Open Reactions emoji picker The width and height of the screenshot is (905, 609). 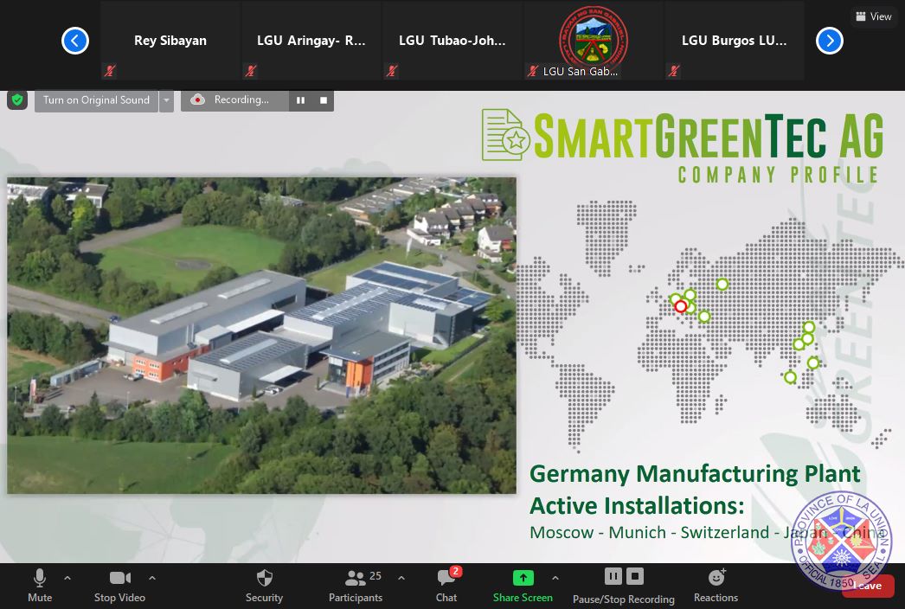tap(716, 586)
